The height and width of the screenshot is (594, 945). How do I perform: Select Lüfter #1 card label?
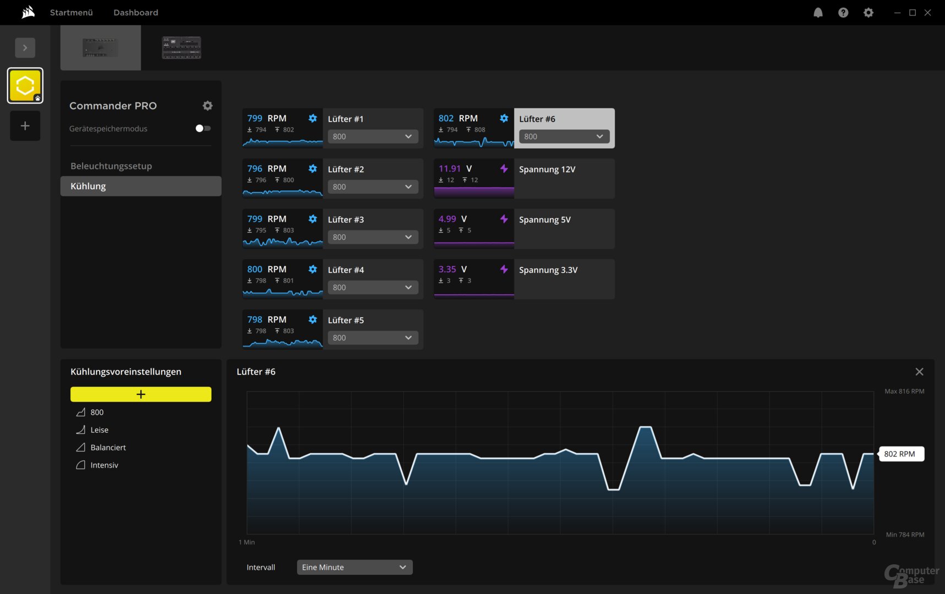point(346,119)
